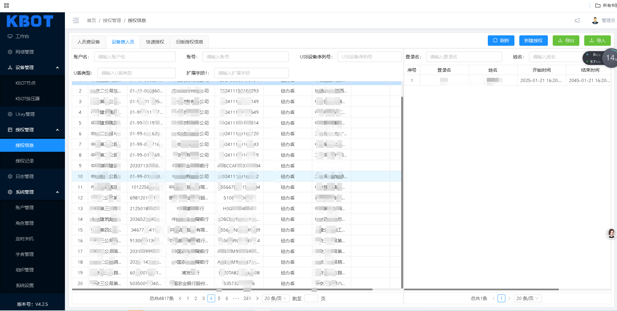
Task: Collapse the 设备管理 menu chevron
Action: (x=57, y=67)
